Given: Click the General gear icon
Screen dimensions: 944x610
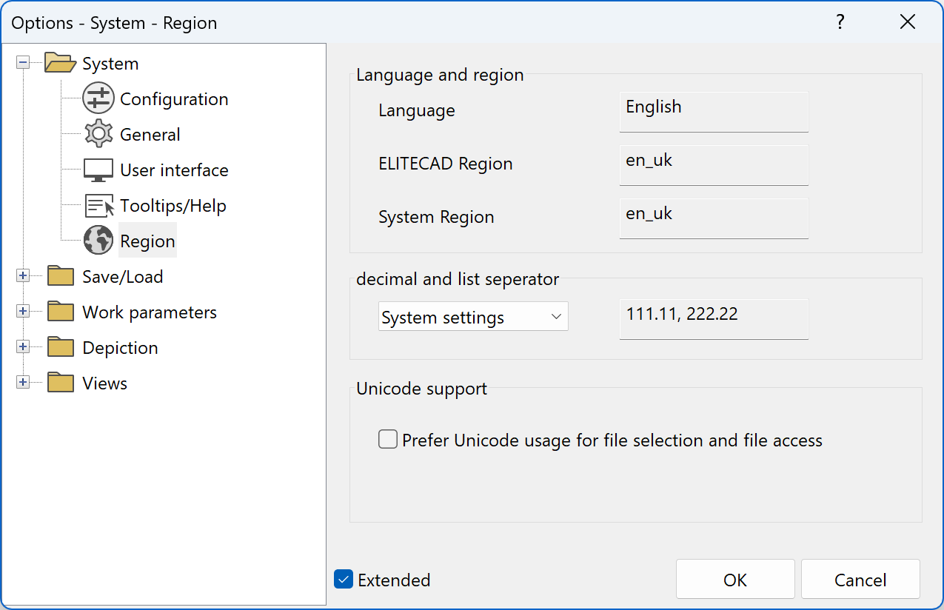Looking at the screenshot, I should tap(98, 134).
